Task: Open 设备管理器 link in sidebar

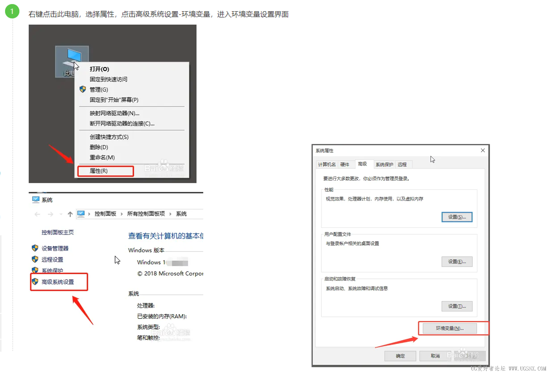Action: tap(55, 248)
